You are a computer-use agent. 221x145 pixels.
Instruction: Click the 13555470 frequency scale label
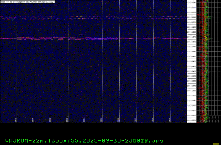(192, 37)
